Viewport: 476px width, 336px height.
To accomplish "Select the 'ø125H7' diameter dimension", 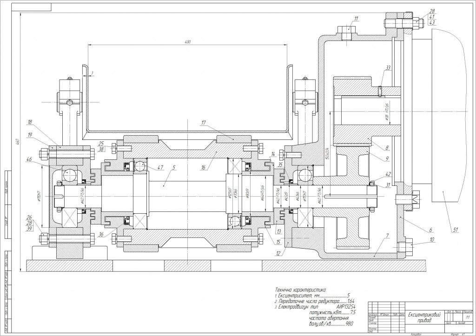I will [x=230, y=194].
